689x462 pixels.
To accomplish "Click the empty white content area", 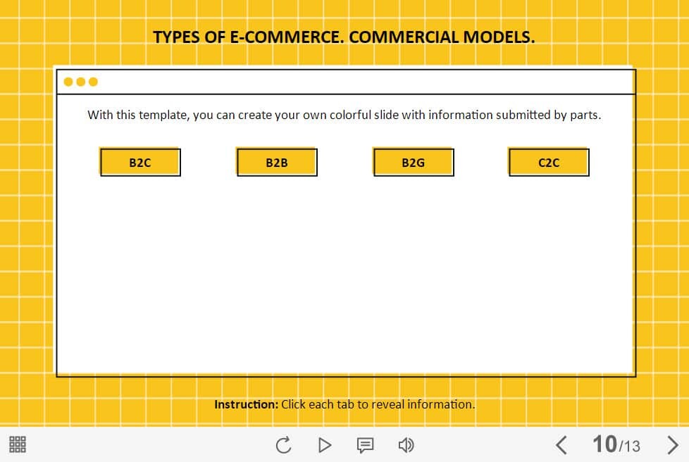I will (346, 277).
